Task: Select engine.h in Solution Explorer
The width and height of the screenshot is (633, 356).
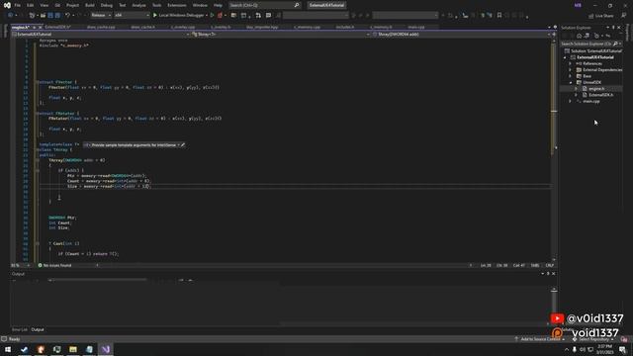Action: point(596,89)
